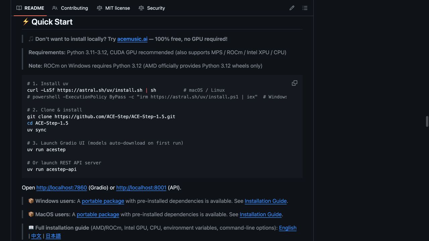Click the '# 3. Launch Gradio UI' comment
The width and height of the screenshot is (429, 241).
click(105, 143)
